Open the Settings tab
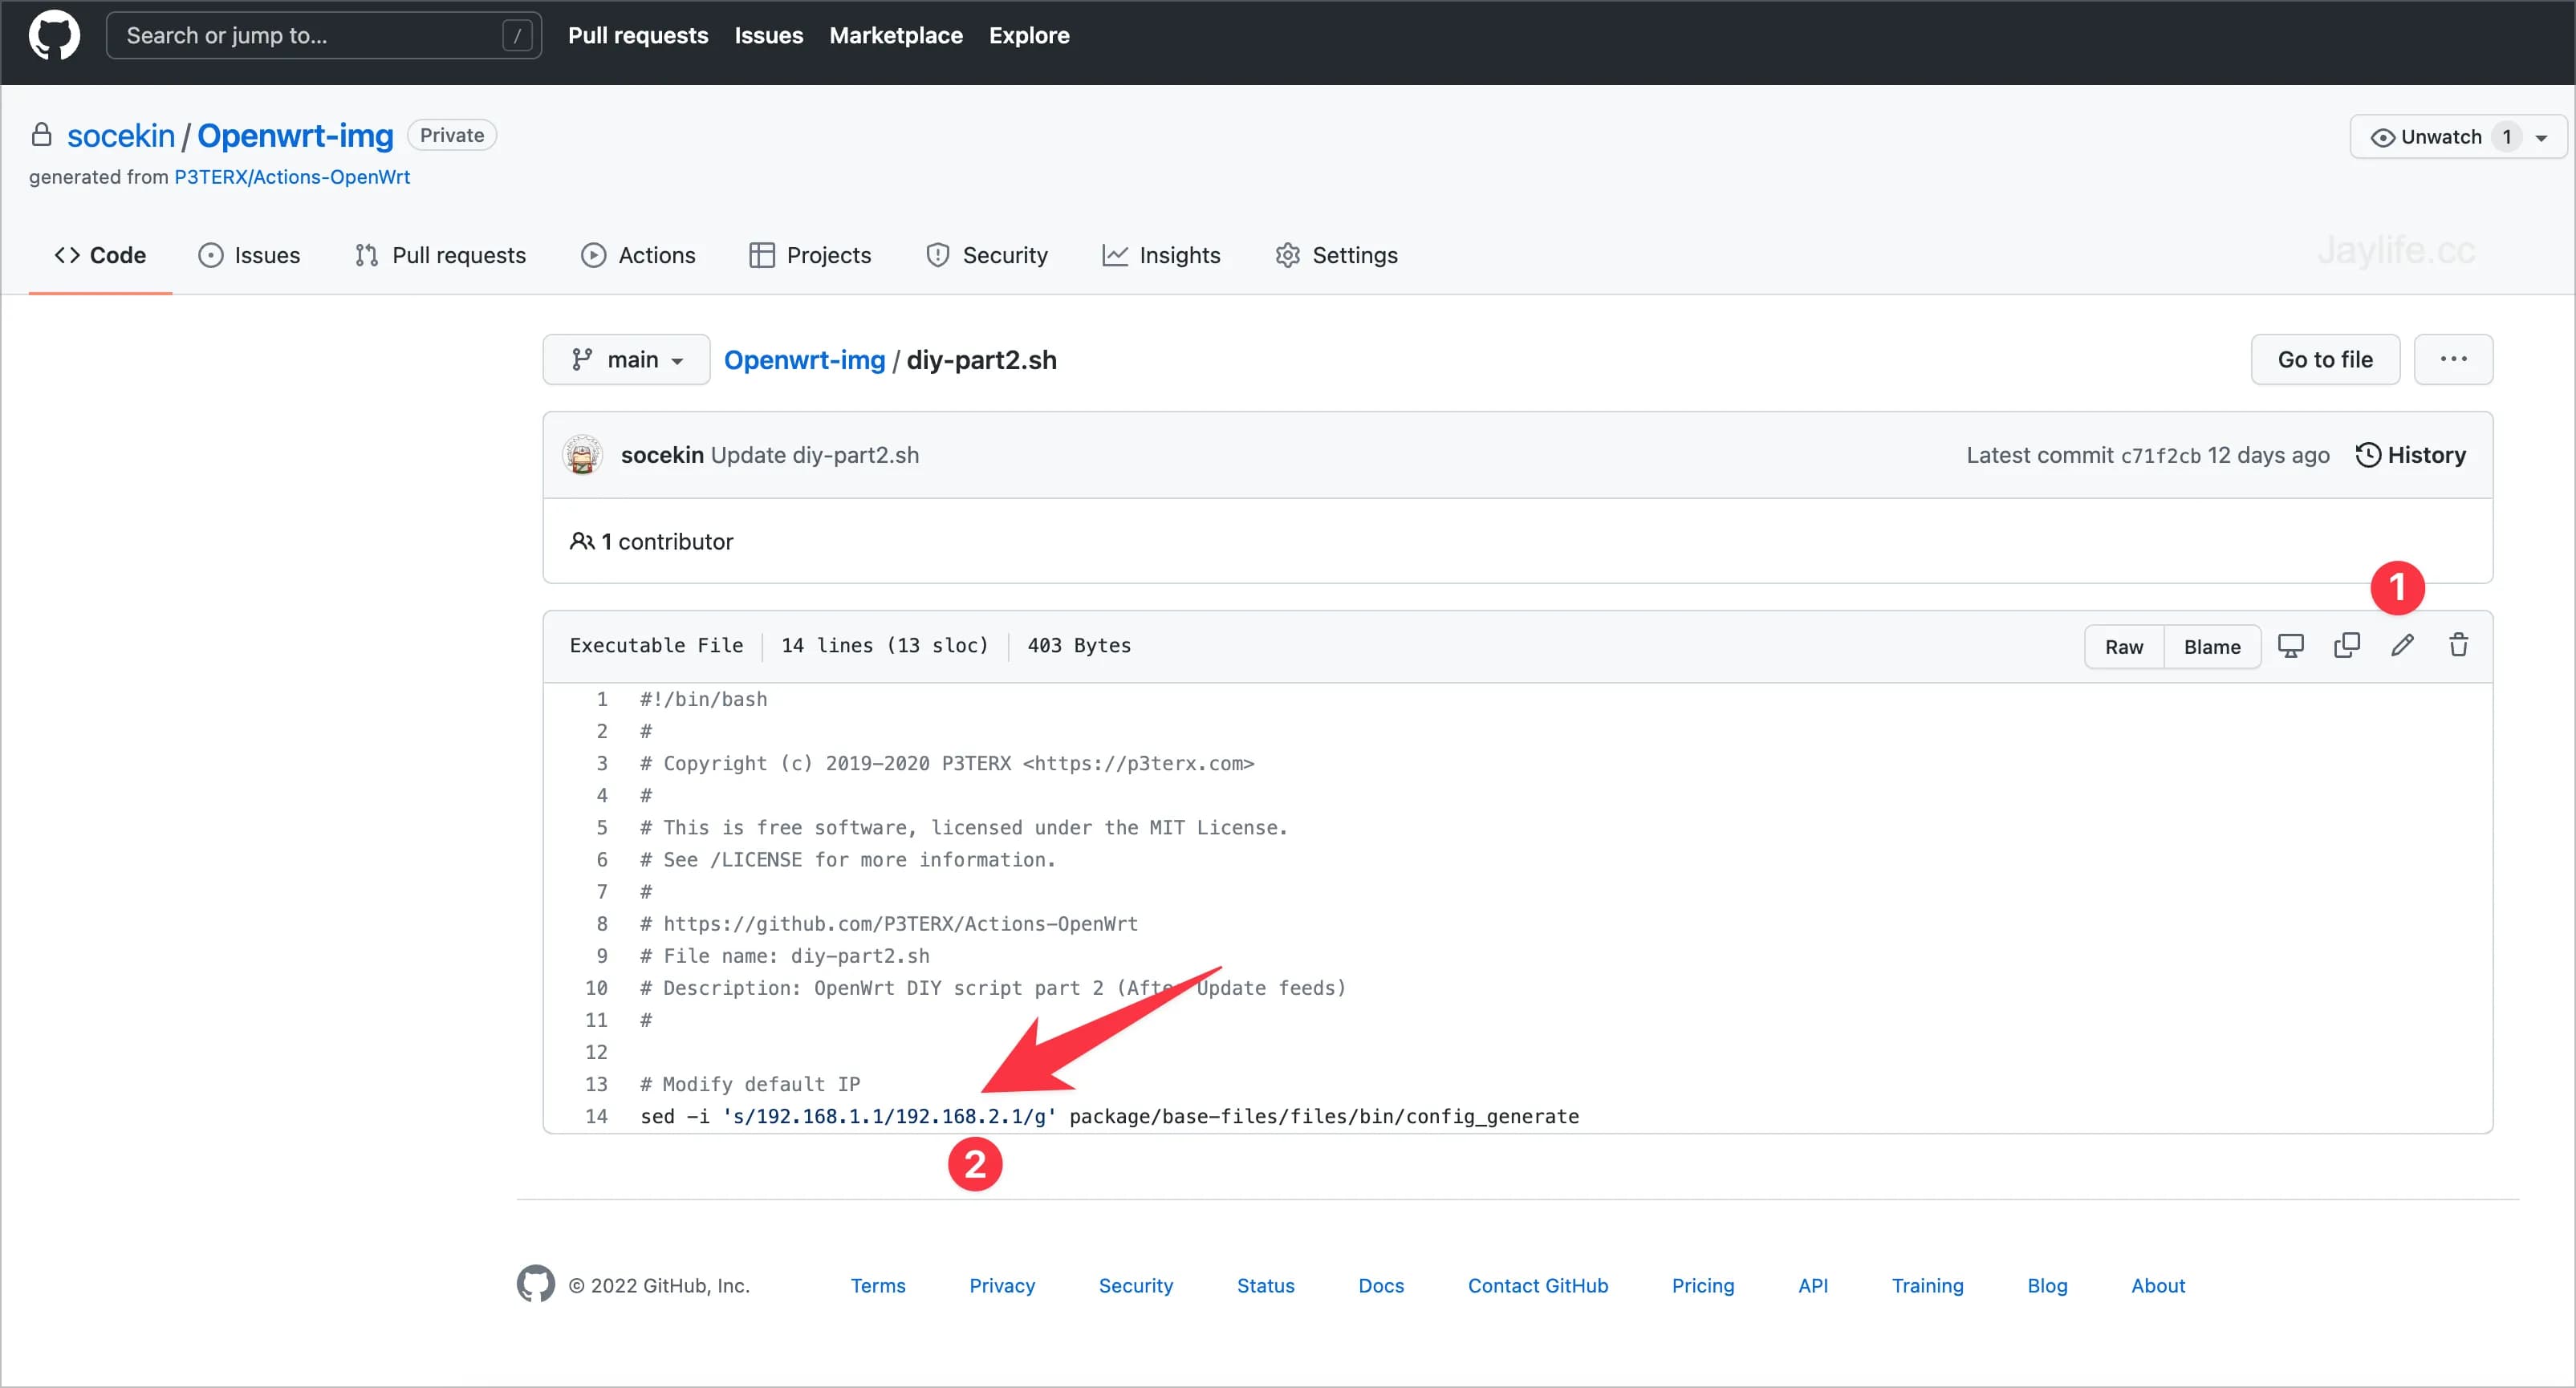 [x=1337, y=255]
